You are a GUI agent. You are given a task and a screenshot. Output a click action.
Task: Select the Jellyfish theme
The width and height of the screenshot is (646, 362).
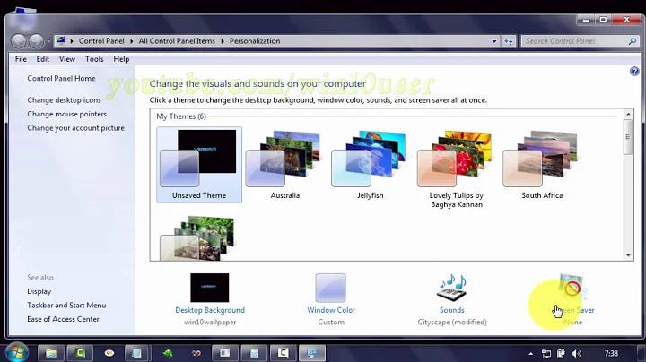click(371, 161)
